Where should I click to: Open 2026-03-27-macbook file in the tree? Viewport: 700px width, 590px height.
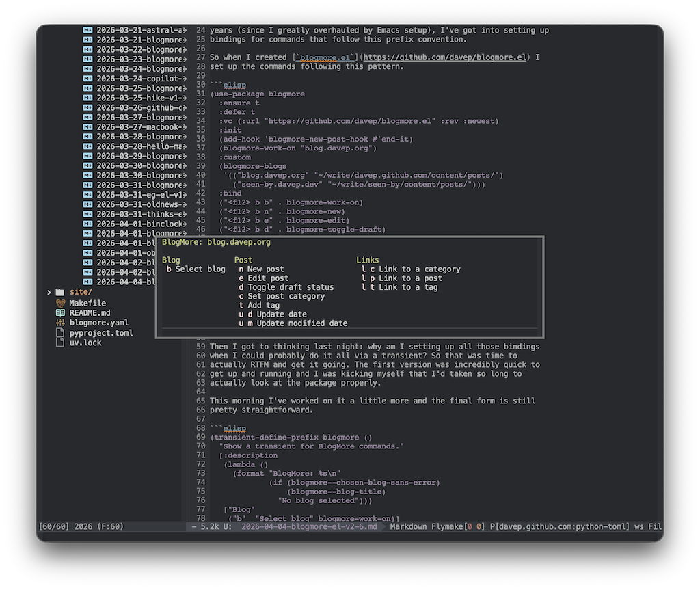140,127
